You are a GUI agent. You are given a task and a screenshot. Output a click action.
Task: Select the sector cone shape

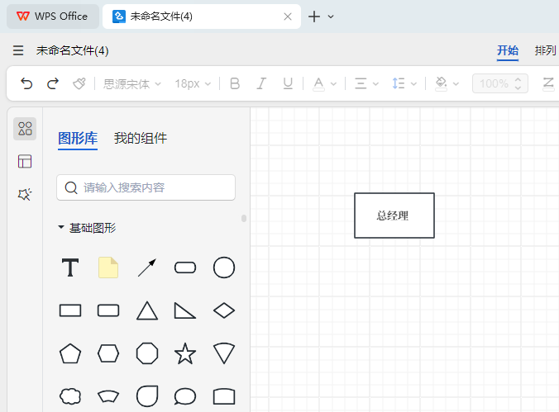pos(224,353)
